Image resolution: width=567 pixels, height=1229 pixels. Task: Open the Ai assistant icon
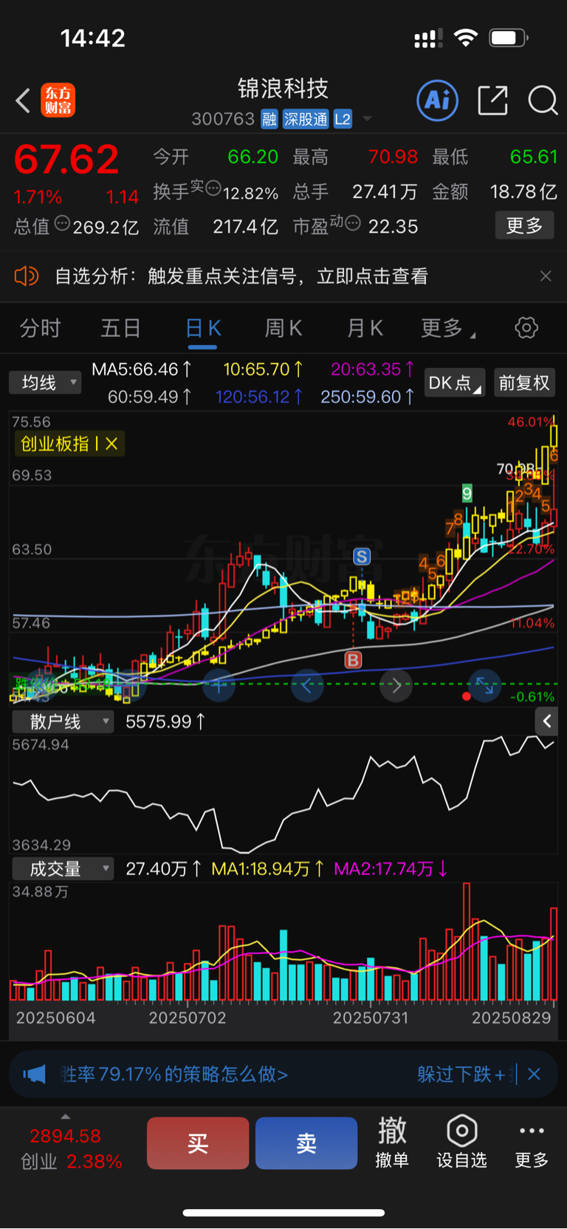[x=438, y=101]
